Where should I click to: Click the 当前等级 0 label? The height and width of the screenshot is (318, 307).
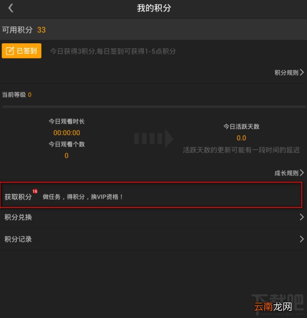click(17, 95)
